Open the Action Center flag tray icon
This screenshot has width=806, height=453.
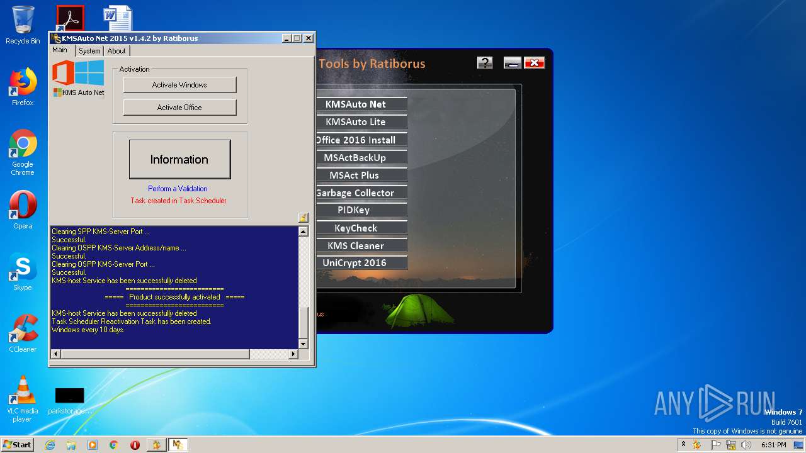pos(716,445)
